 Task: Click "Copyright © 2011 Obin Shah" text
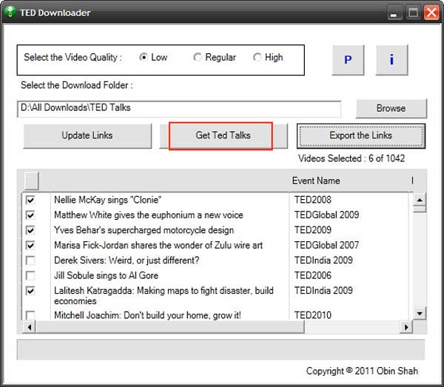[362, 371]
